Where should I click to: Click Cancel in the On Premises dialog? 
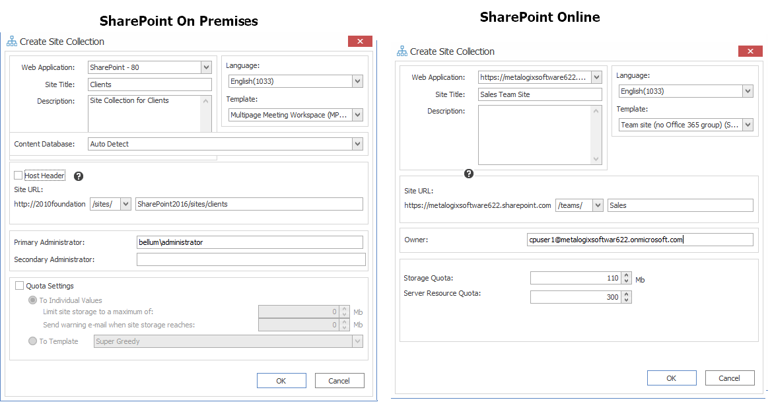point(339,380)
